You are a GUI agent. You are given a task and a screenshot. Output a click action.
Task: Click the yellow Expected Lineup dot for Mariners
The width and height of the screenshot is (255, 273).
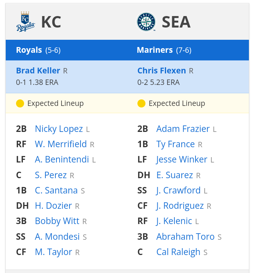(x=141, y=103)
